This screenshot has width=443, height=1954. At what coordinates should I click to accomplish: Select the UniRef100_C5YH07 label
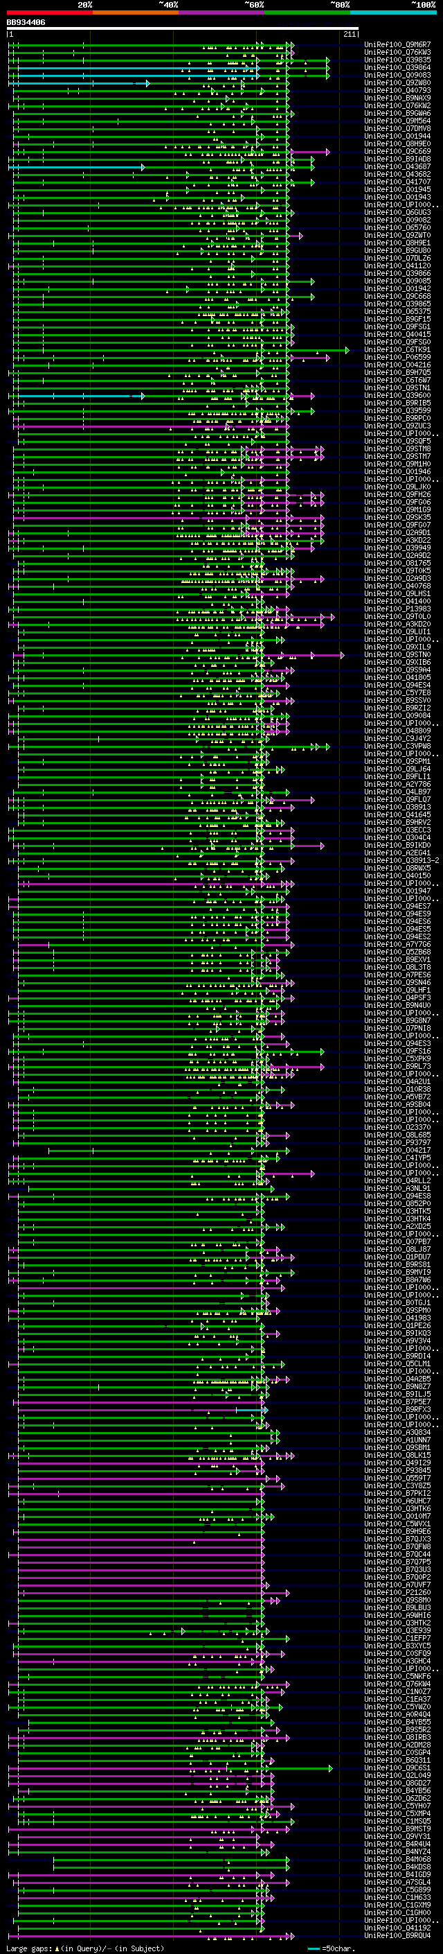(397, 1806)
